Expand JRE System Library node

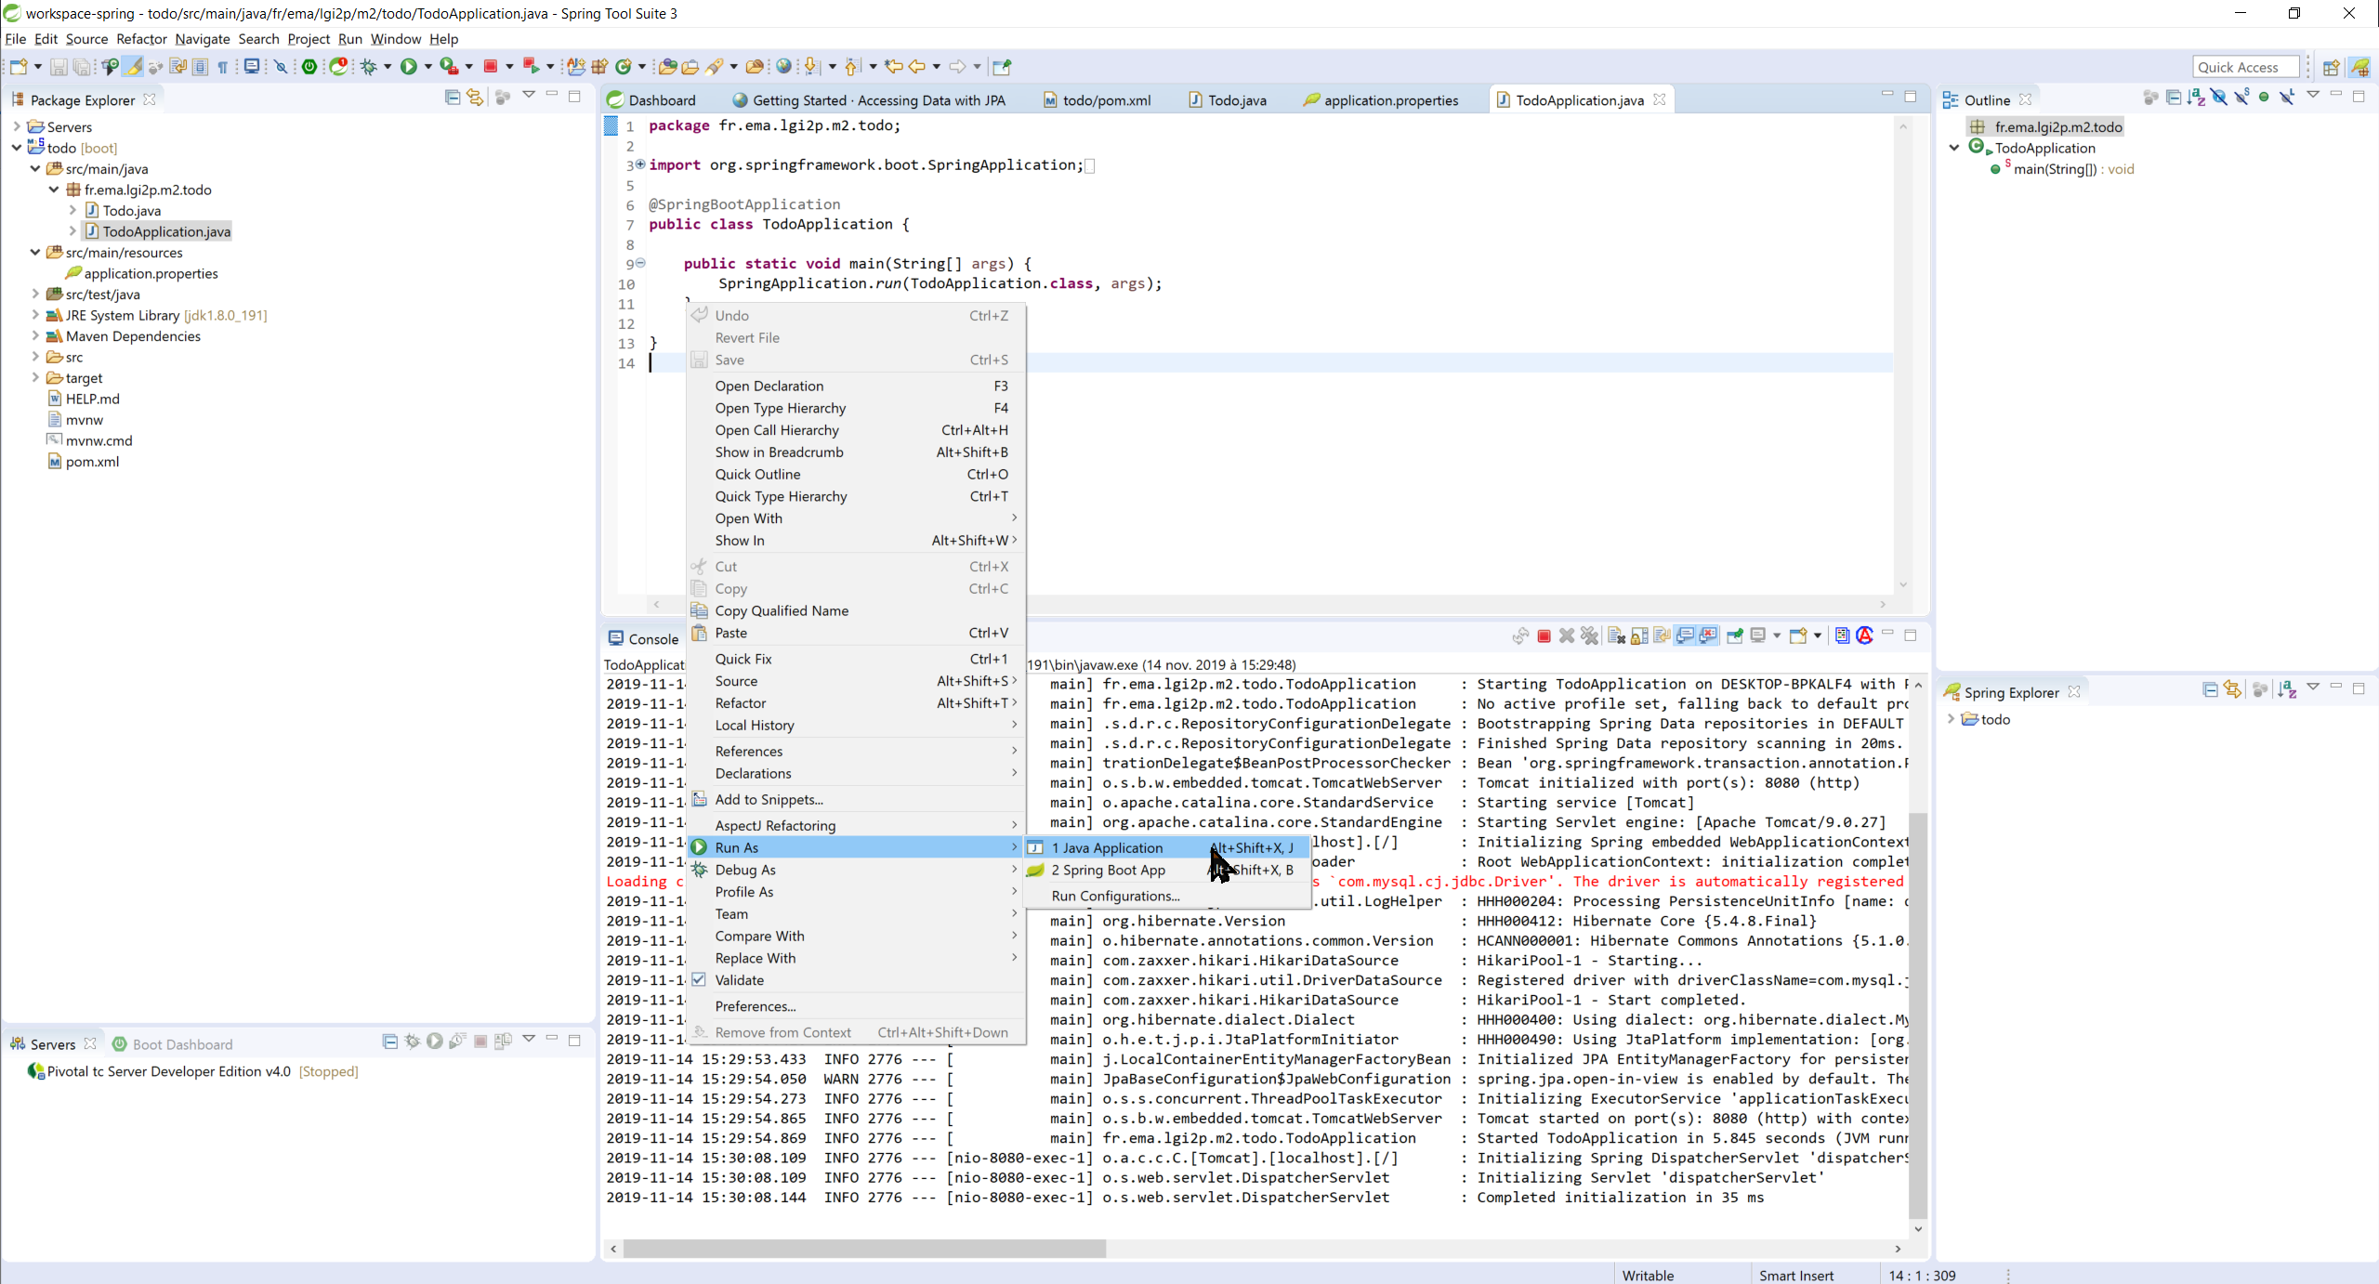coord(35,315)
